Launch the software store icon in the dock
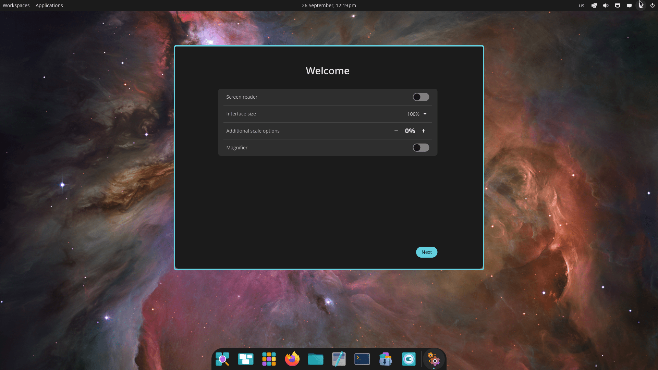 click(385, 359)
